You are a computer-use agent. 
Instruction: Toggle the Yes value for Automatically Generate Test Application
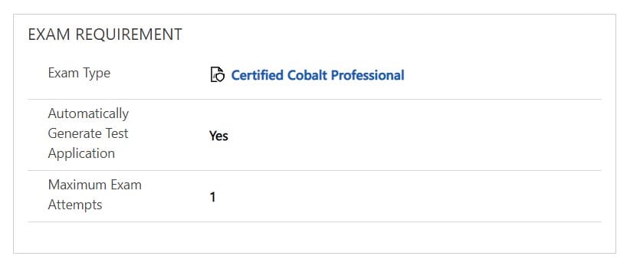(x=218, y=136)
